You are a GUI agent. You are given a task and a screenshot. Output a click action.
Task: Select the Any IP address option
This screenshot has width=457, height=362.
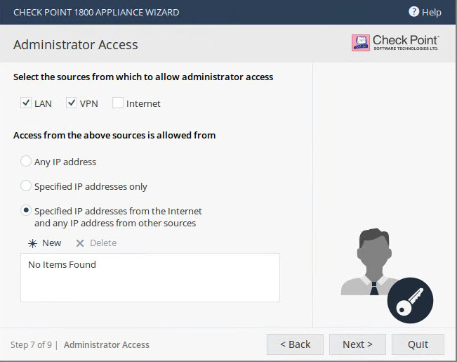pyautogui.click(x=26, y=161)
